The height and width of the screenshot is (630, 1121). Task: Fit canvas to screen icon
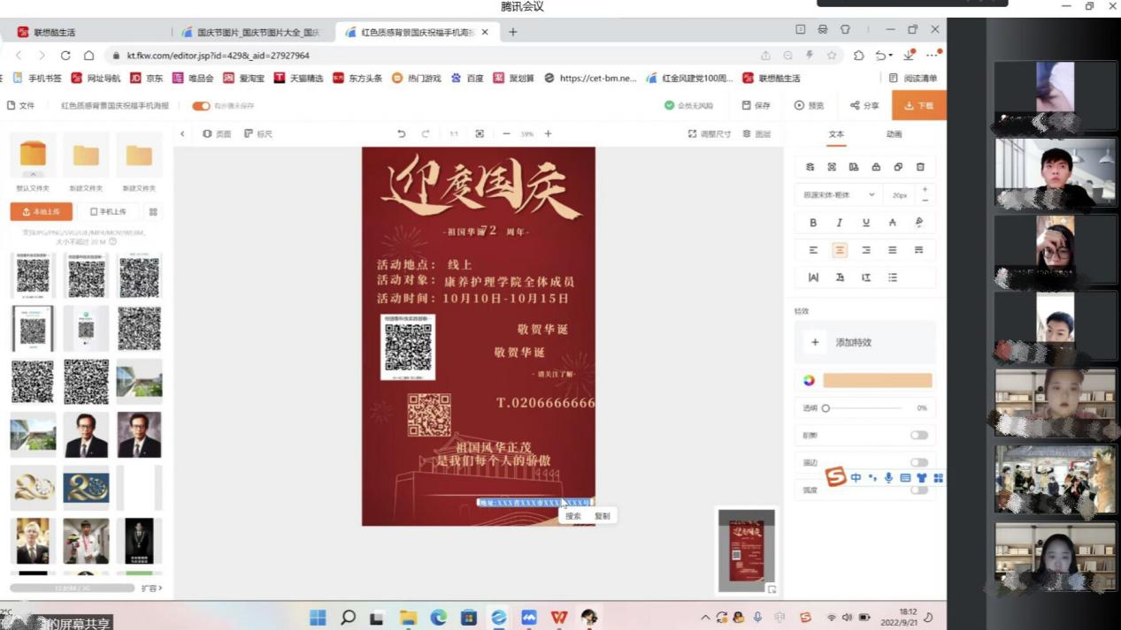pos(480,133)
